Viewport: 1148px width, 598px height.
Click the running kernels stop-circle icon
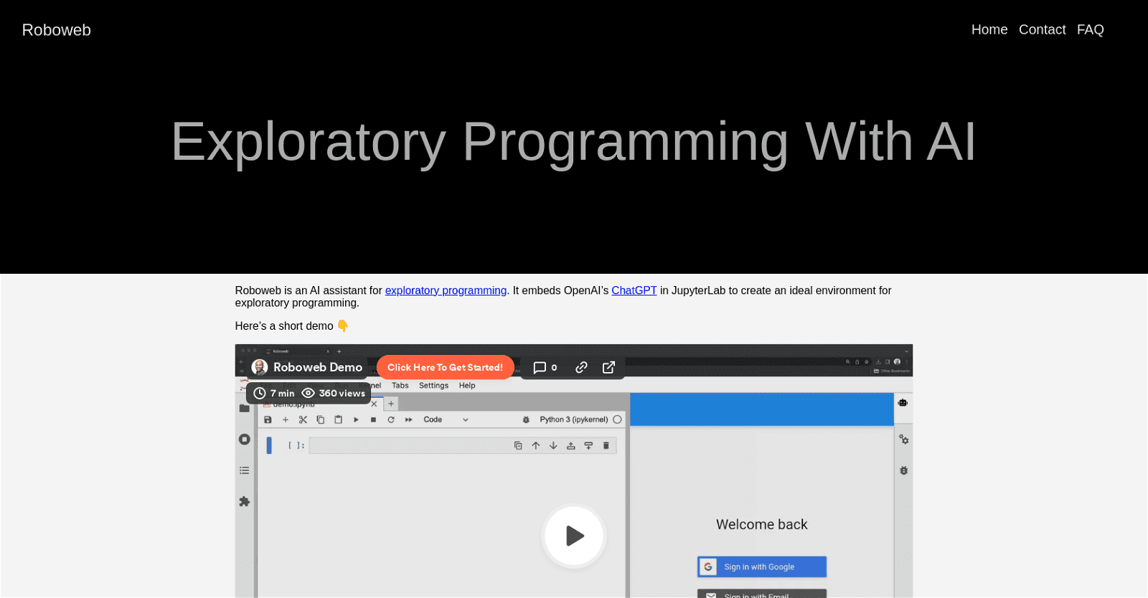pos(245,439)
